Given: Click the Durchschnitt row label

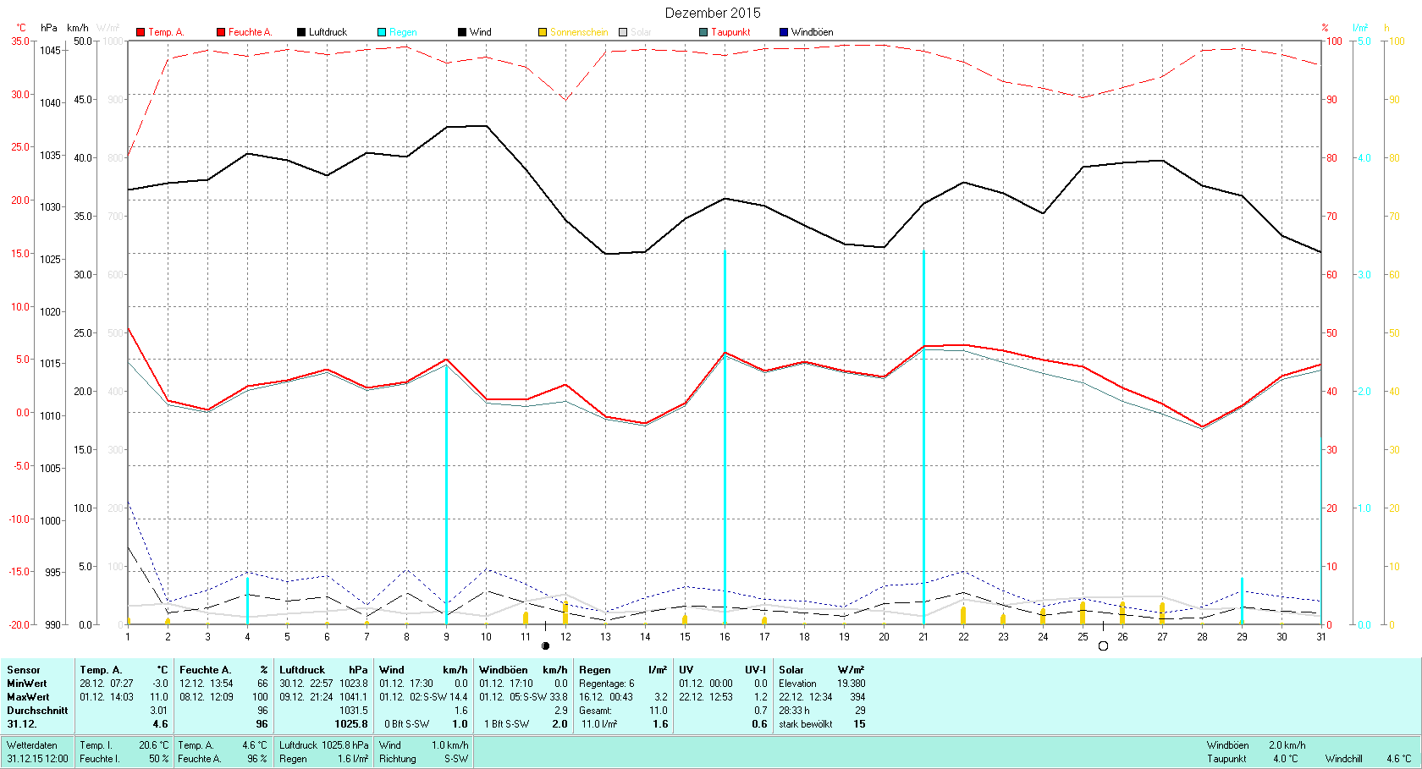Looking at the screenshot, I should click(37, 711).
